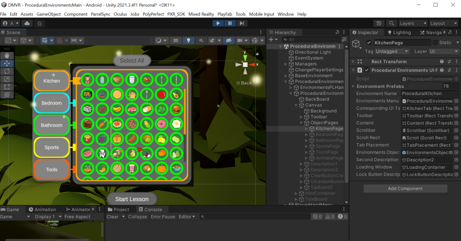Image resolution: width=461 pixels, height=241 pixels.
Task: Click the Add Component button
Action: point(405,188)
